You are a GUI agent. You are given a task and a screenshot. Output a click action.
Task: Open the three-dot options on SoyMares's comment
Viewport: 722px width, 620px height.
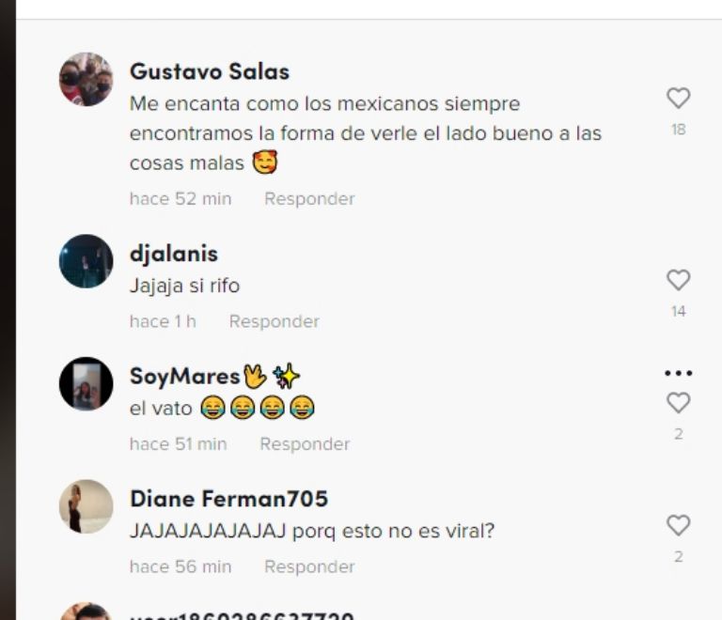click(x=678, y=373)
